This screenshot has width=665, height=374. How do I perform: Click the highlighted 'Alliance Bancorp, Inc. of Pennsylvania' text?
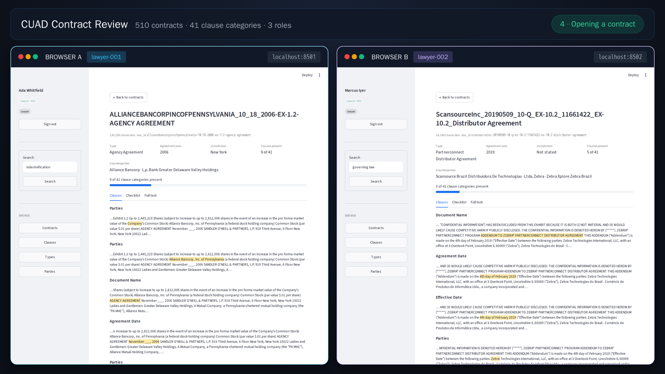click(x=196, y=259)
